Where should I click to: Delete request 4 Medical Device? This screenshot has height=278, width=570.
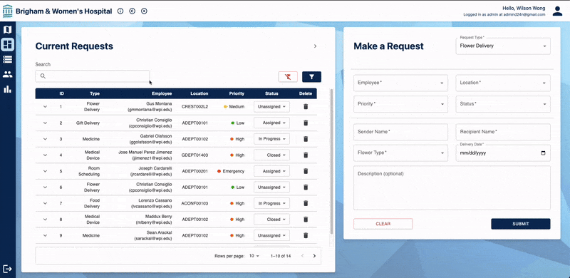coord(306,155)
